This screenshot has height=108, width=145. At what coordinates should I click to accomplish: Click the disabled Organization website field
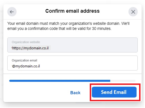tap(72, 45)
